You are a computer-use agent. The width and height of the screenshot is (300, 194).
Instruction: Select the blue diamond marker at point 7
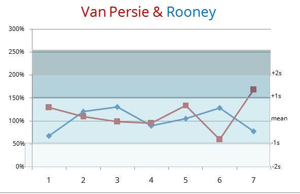[x=253, y=132]
